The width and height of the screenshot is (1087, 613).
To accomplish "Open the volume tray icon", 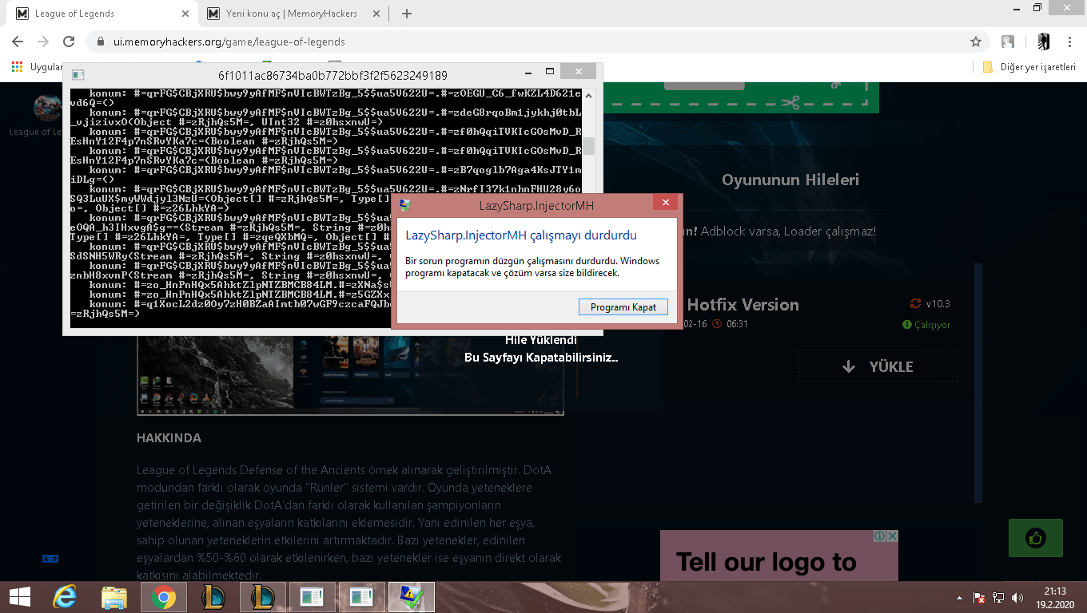I will coord(1017,597).
